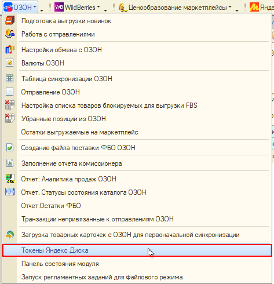Select 'Токены Яндекс Диска' menu item

137,250
